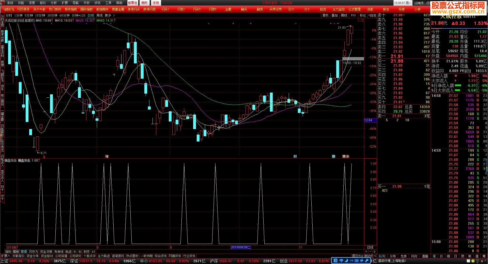
Task: Open the 系统 menu
Action: click(10, 3)
